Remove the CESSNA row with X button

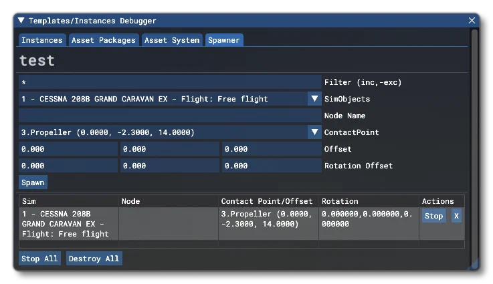tap(456, 216)
